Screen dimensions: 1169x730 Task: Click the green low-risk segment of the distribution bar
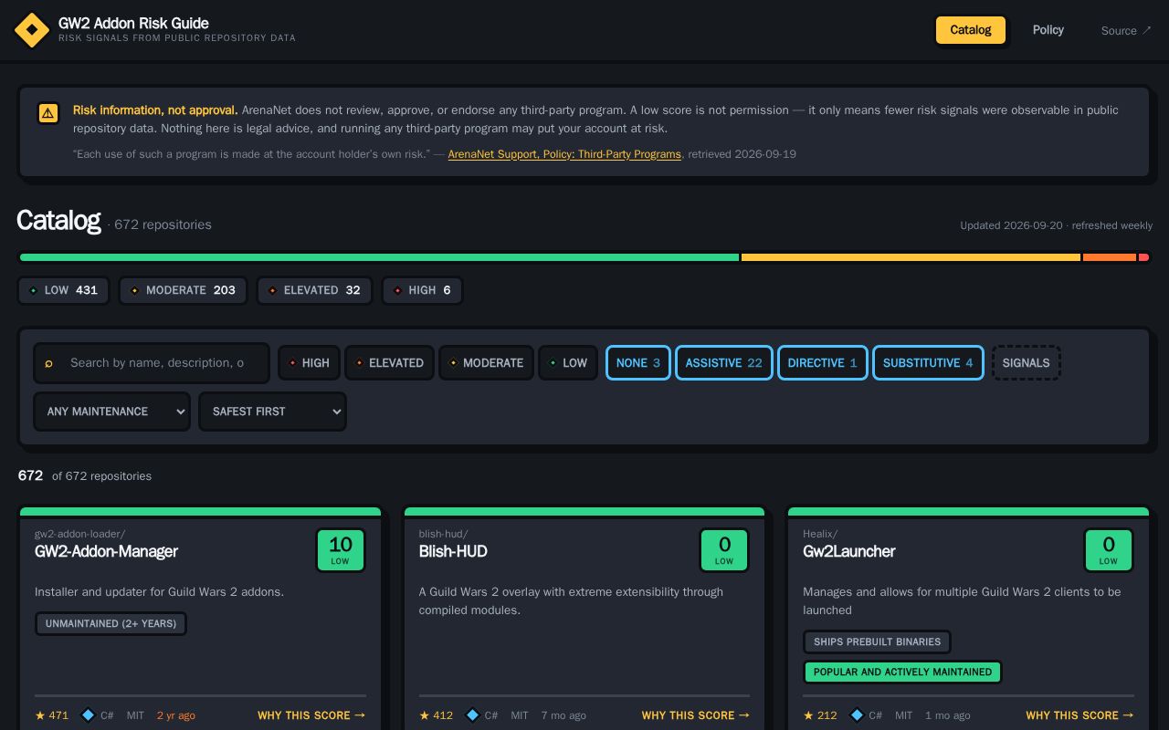click(x=379, y=257)
